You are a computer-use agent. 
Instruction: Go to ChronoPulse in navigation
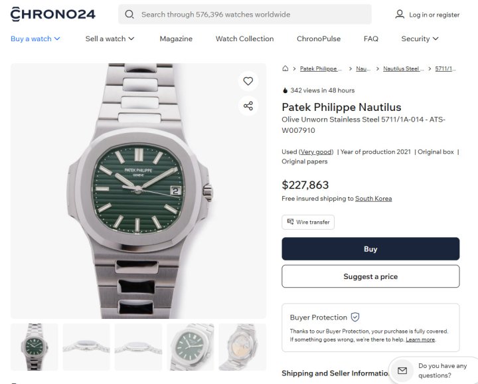(x=319, y=39)
